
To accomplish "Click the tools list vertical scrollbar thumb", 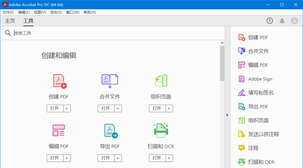I will 222,63.
